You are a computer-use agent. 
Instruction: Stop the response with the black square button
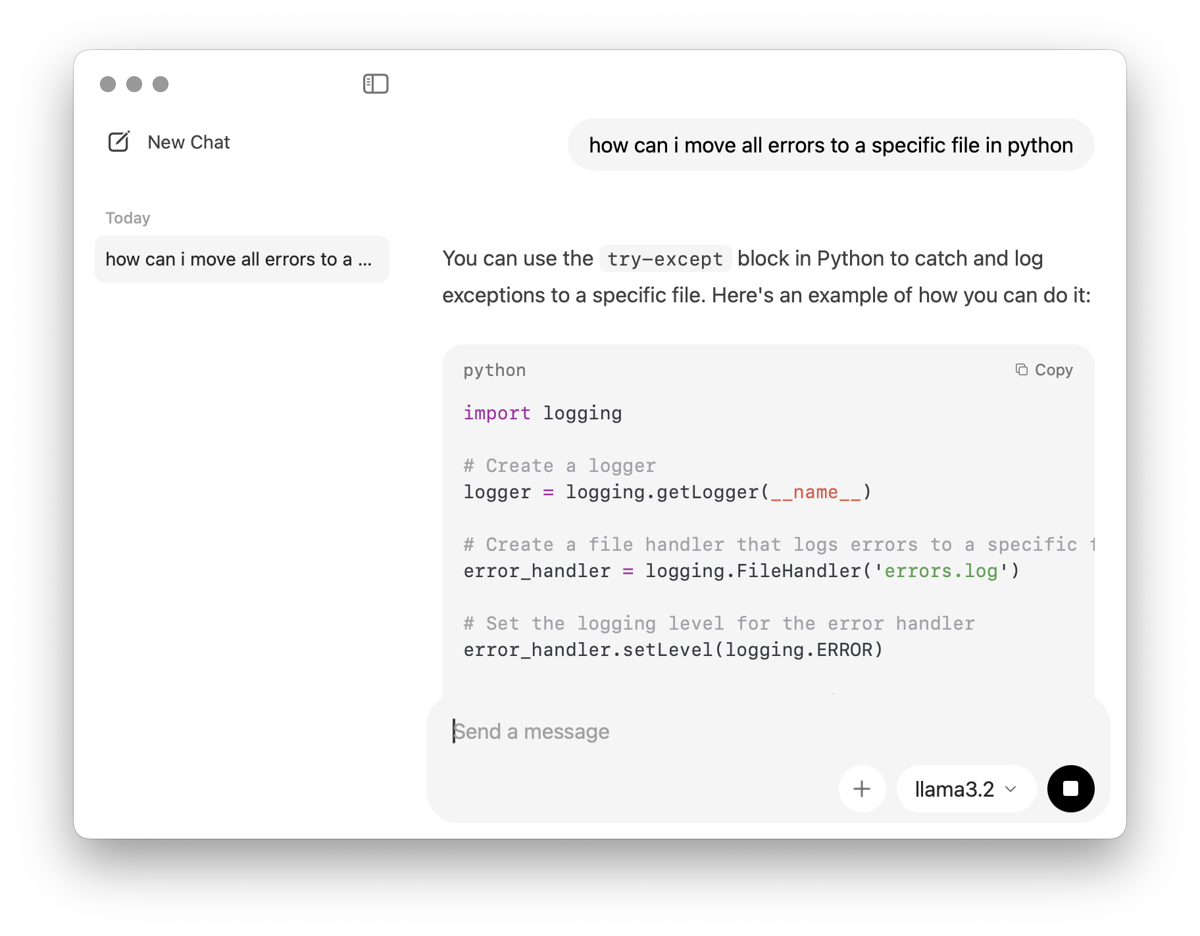(x=1070, y=789)
